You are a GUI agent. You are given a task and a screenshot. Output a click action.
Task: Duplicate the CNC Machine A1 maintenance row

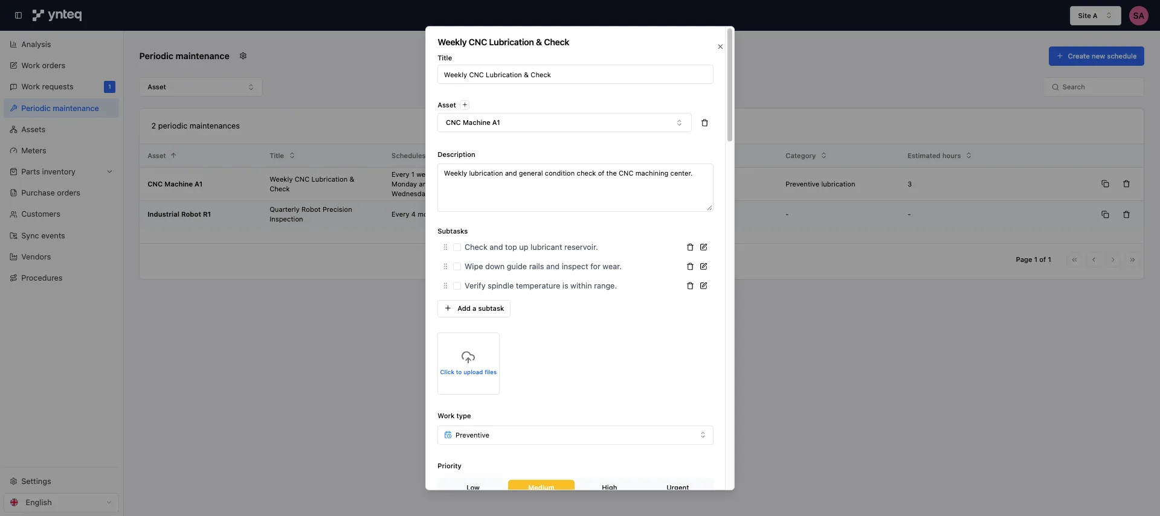1105,184
